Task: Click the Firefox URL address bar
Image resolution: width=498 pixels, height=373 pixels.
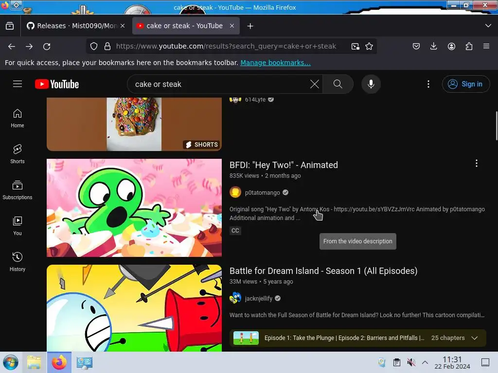Action: (x=226, y=46)
